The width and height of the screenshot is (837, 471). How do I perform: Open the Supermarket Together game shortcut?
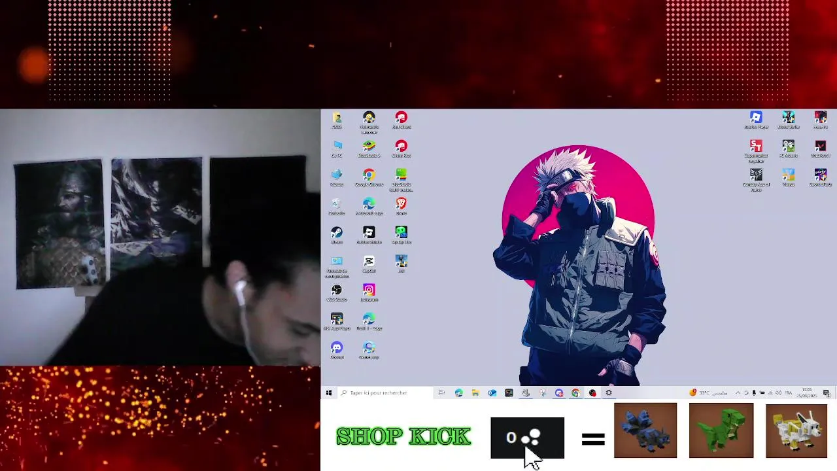pyautogui.click(x=756, y=151)
